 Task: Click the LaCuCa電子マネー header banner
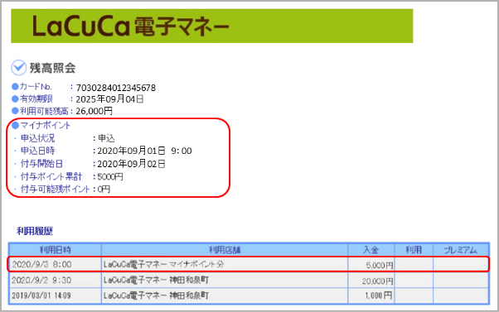click(x=212, y=26)
